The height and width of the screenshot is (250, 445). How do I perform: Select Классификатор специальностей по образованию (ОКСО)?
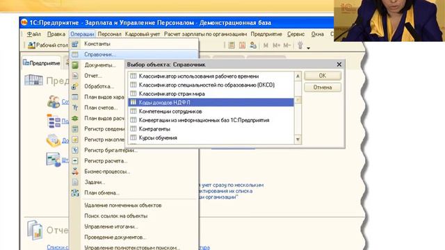click(x=211, y=85)
